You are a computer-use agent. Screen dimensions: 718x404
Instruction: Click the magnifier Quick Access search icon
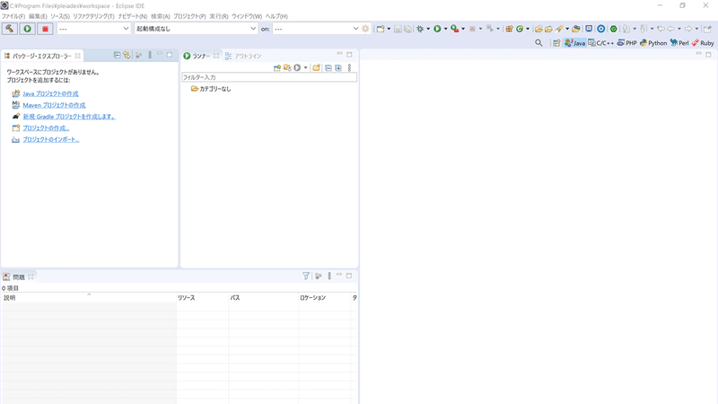pyautogui.click(x=538, y=42)
